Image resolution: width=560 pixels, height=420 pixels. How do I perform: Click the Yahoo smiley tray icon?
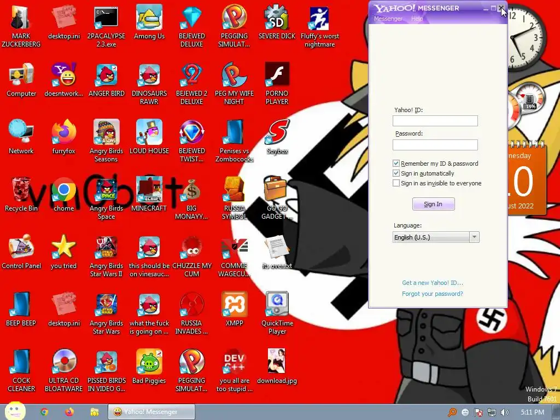(x=465, y=412)
